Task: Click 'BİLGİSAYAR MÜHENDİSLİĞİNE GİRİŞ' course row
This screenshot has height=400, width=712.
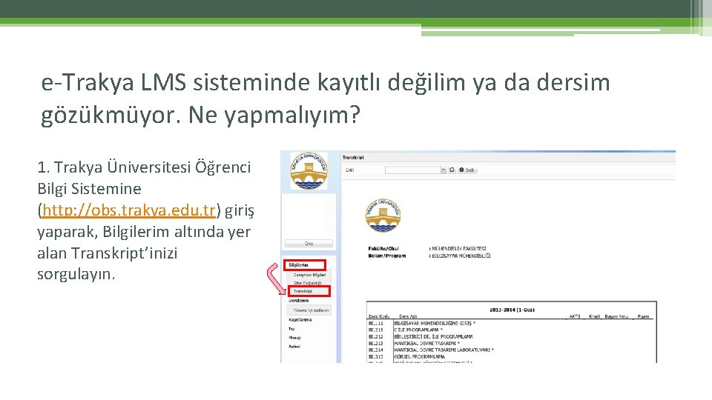Action: 435,324
